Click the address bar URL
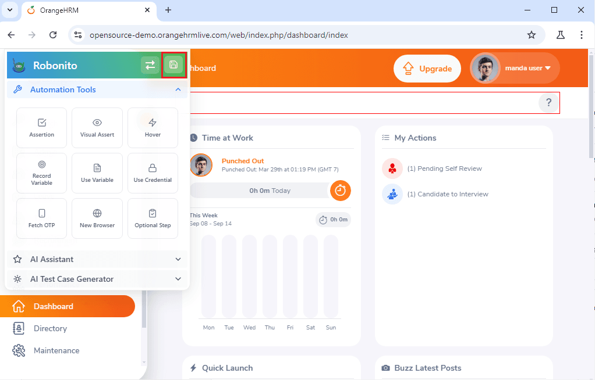 click(x=218, y=35)
